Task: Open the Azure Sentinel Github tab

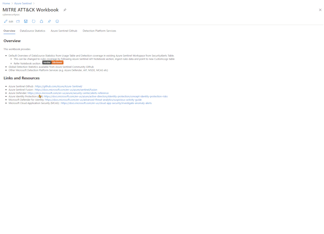Action: [64, 31]
